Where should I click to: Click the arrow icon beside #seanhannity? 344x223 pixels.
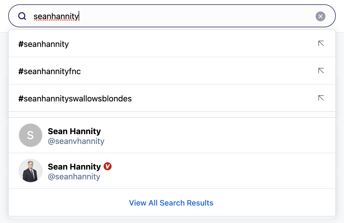click(321, 44)
